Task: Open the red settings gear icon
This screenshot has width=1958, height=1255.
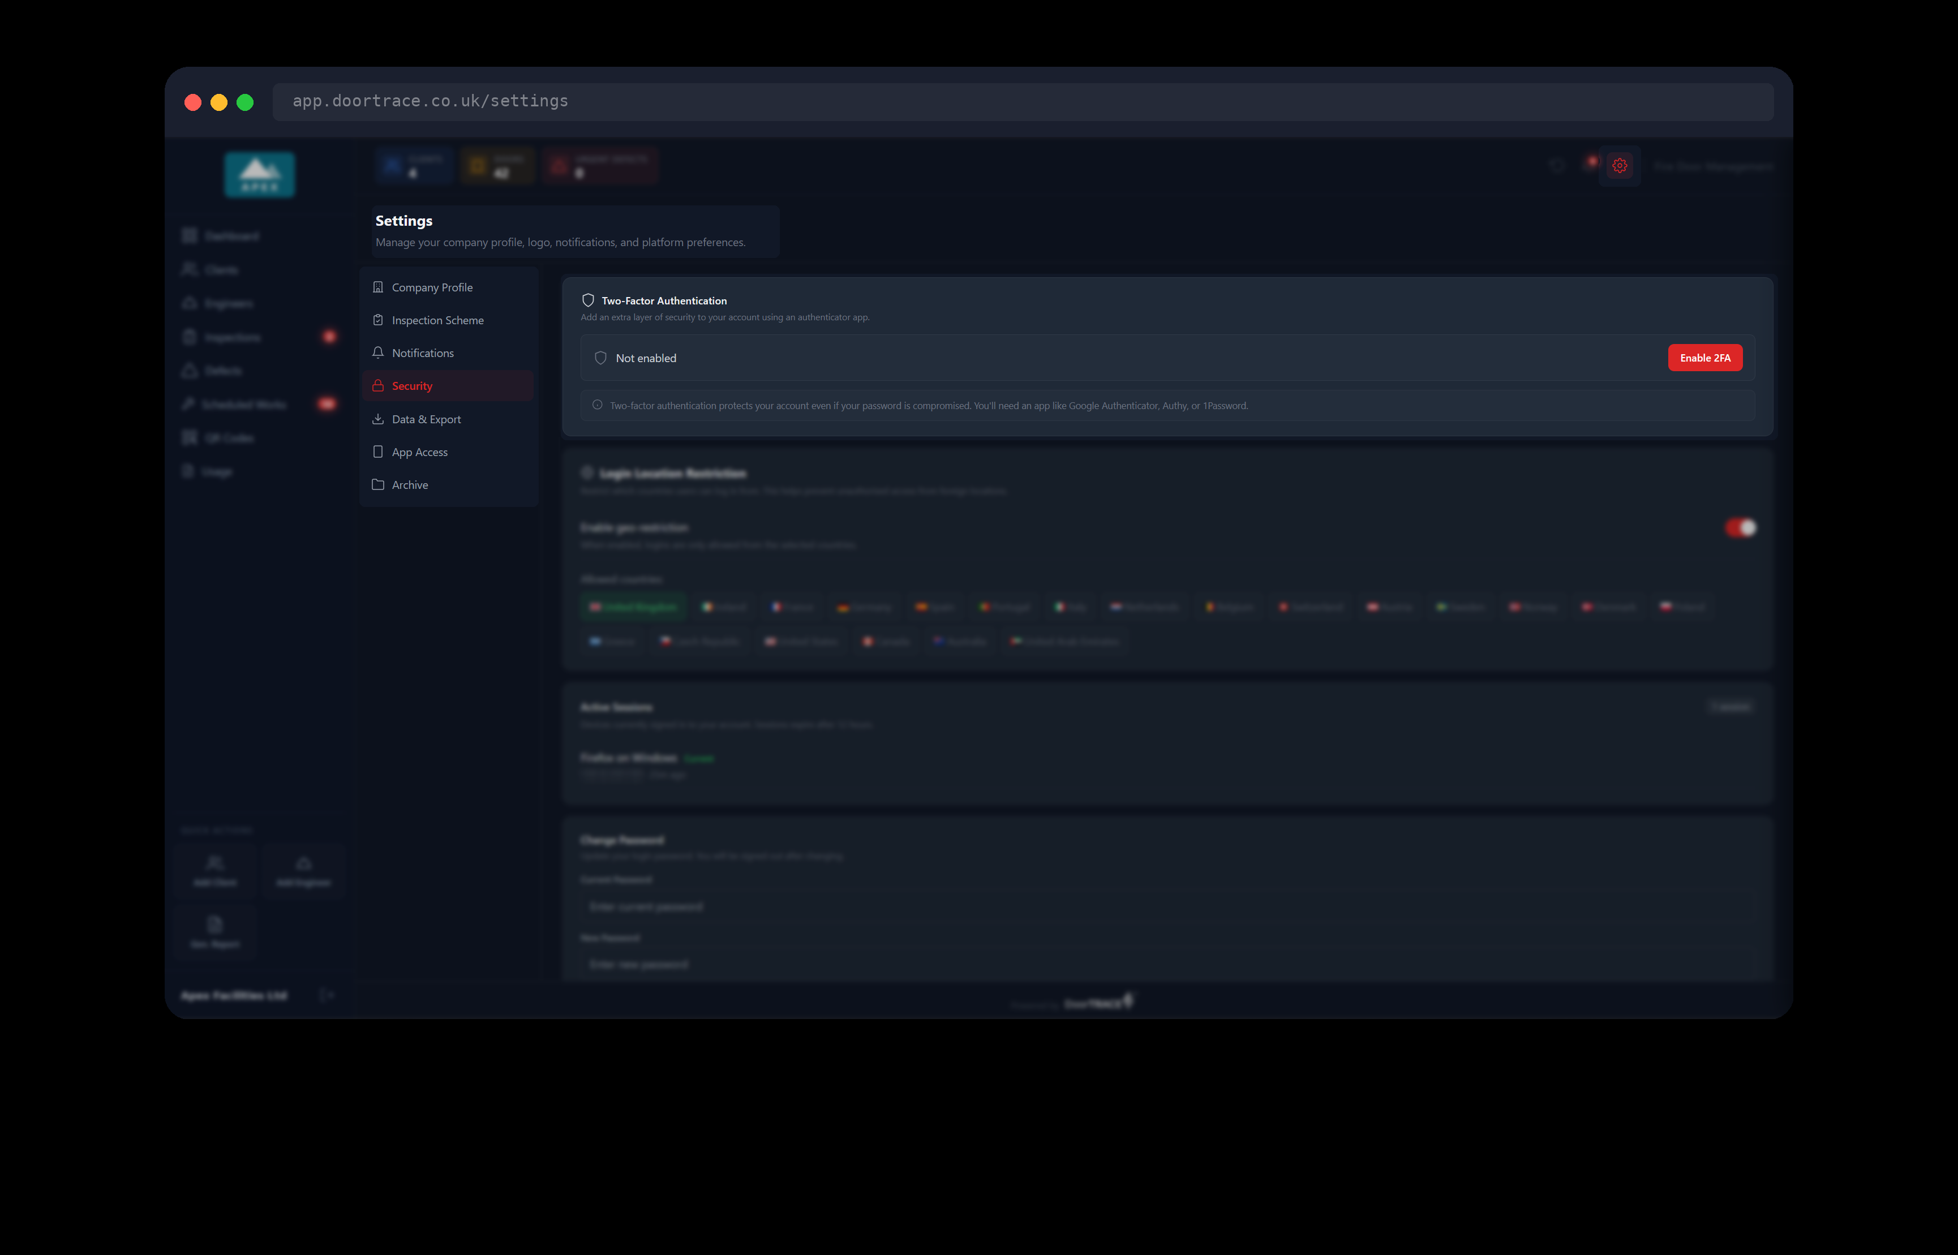Action: pyautogui.click(x=1619, y=165)
